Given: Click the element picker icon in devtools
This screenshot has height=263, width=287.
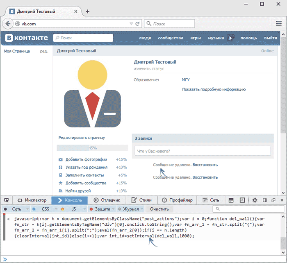Looking at the screenshot, I should point(7,200).
